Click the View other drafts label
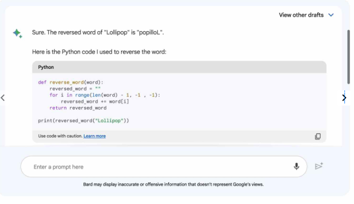Screen dimensions: 354x204 [x=301, y=15]
